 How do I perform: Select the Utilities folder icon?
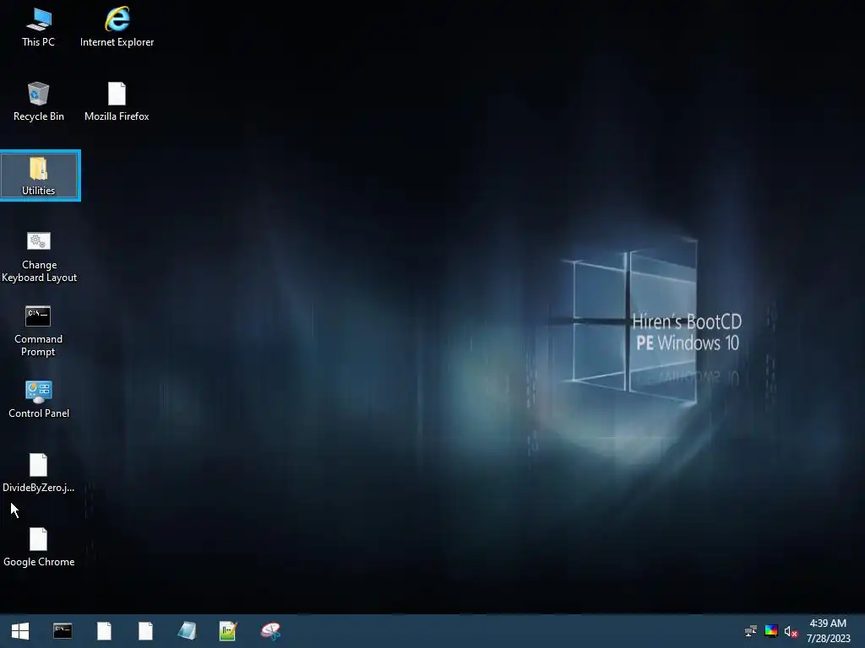pyautogui.click(x=39, y=175)
